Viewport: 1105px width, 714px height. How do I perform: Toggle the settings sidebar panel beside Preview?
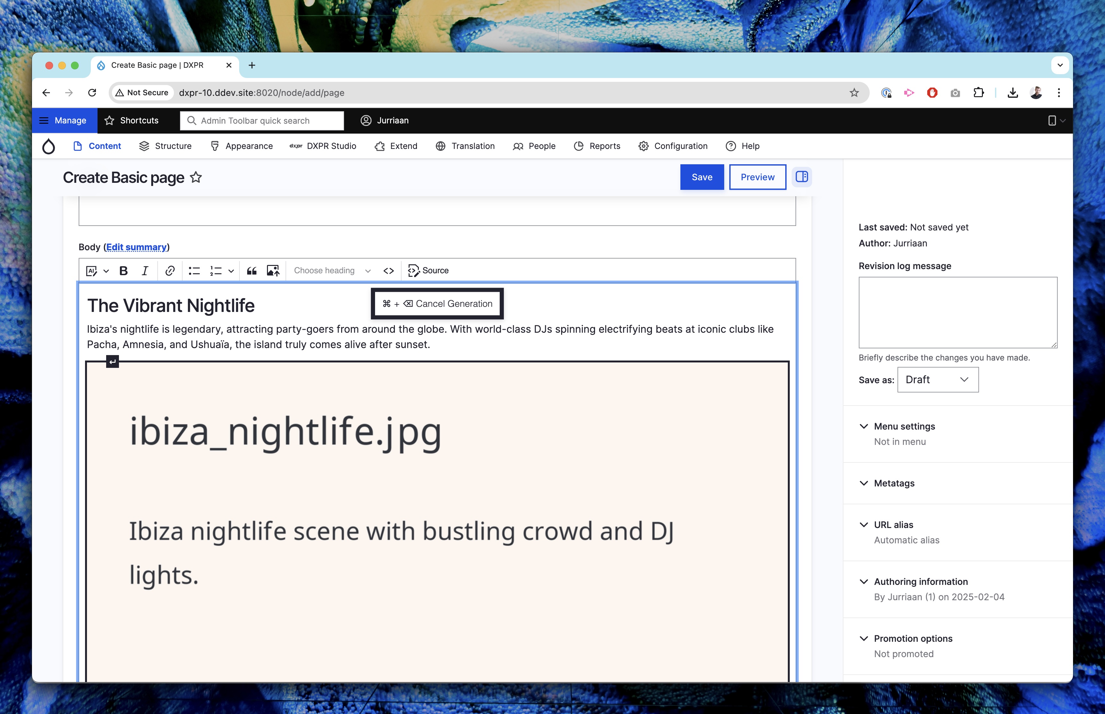coord(802,177)
